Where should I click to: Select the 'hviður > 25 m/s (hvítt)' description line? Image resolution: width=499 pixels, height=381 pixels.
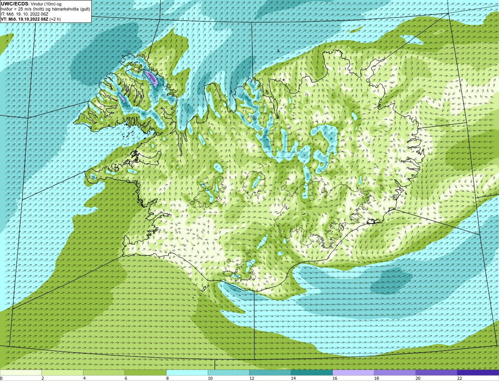(x=46, y=9)
